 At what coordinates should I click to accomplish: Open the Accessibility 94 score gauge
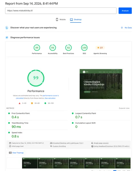click(x=53, y=48)
